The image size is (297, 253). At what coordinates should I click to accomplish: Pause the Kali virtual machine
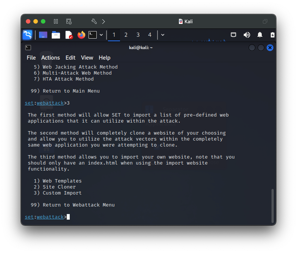55,21
